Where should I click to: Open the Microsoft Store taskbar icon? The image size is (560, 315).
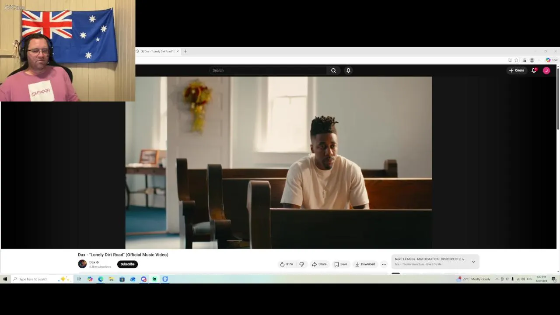122,279
